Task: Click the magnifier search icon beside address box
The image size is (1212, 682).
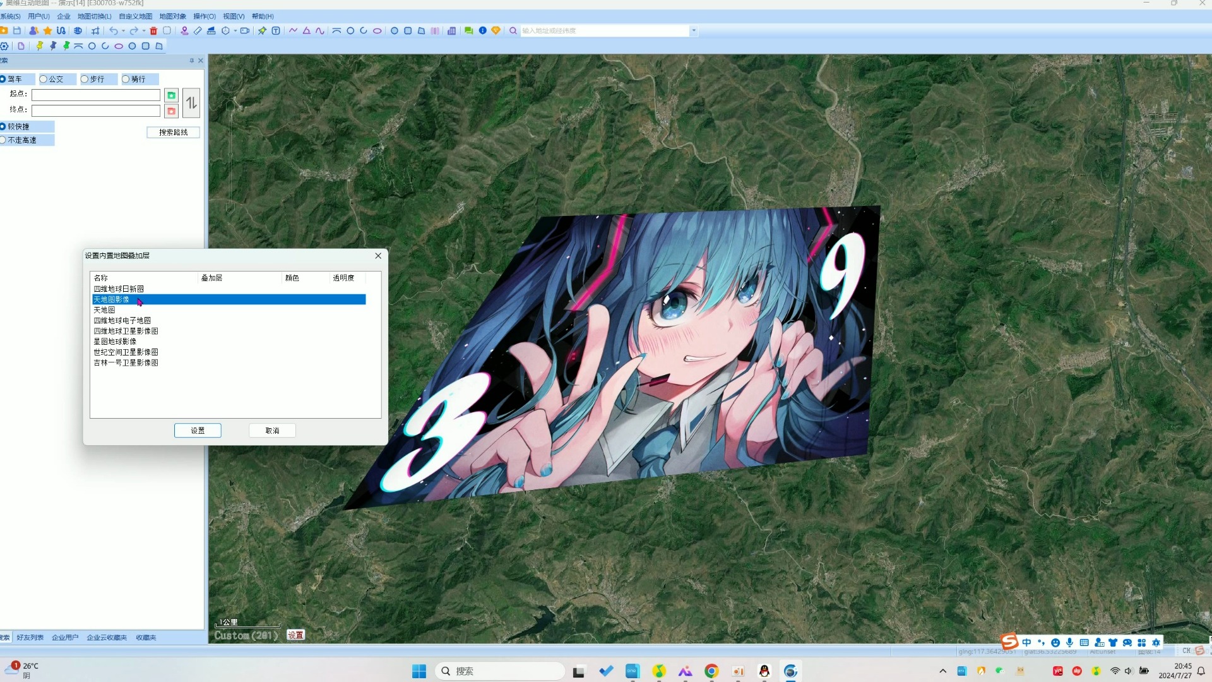Action: (513, 30)
